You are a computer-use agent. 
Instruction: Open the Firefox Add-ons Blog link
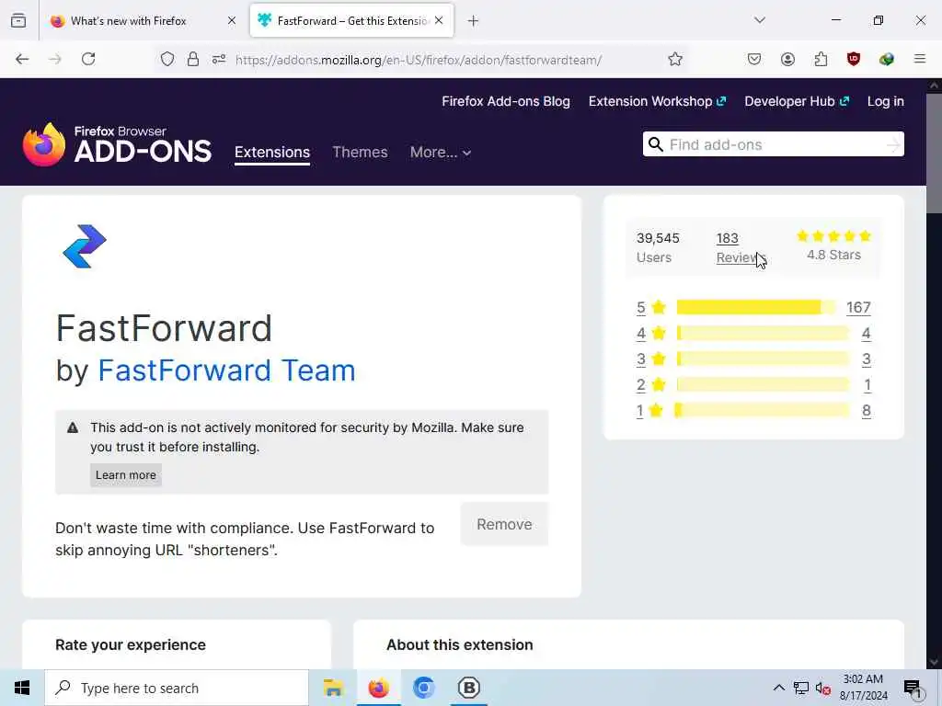[x=506, y=101]
